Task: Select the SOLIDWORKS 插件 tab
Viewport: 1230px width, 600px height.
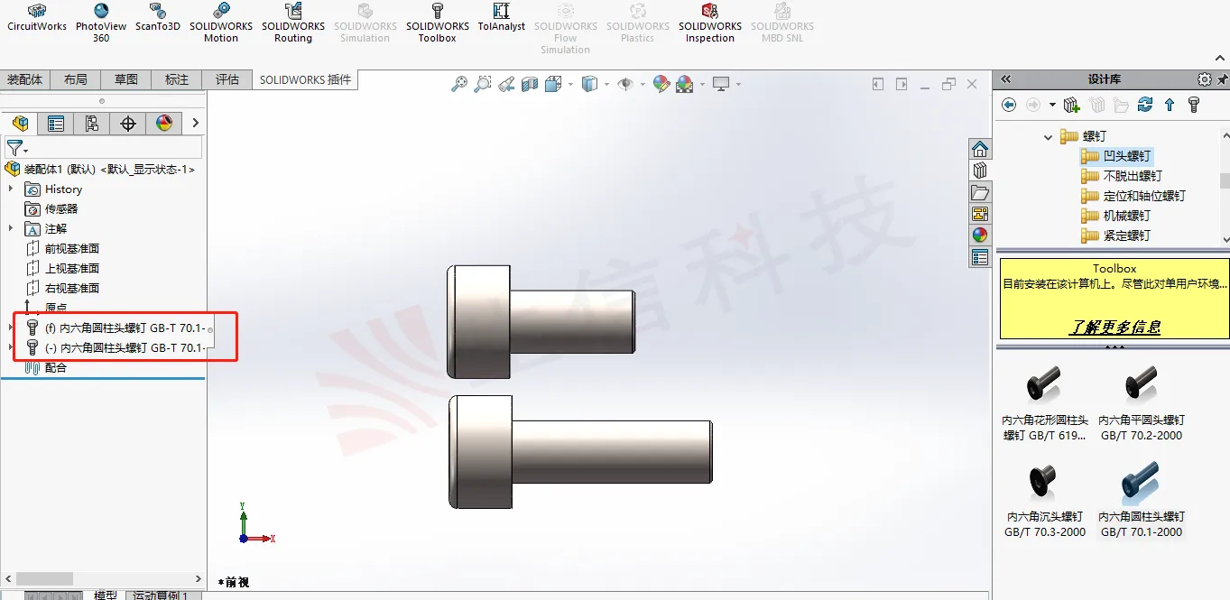Action: coord(306,79)
